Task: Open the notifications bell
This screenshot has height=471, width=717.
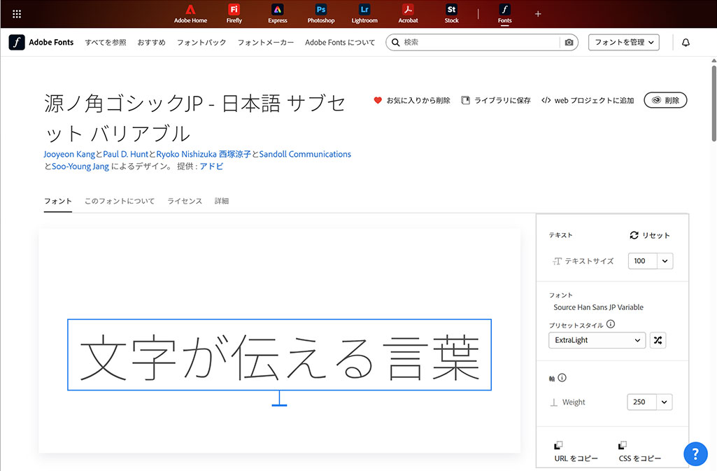Action: coord(686,43)
